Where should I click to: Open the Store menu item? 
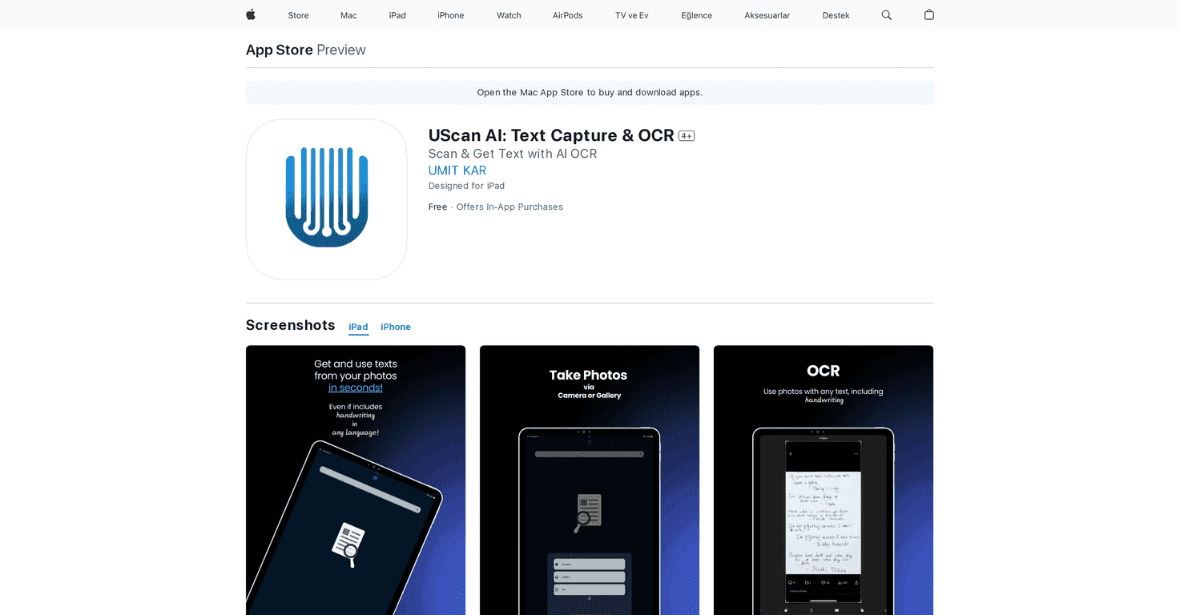tap(298, 15)
